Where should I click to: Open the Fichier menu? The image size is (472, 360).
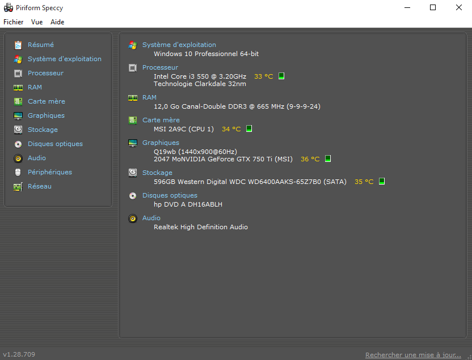coord(13,22)
